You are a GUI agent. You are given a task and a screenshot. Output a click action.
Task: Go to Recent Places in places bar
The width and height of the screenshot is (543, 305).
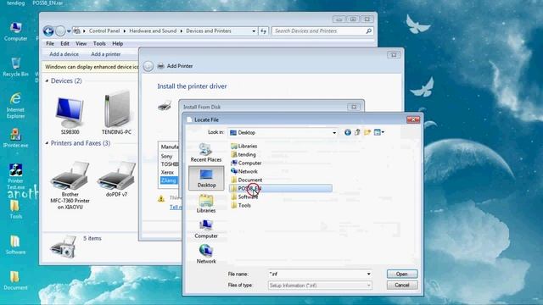pyautogui.click(x=206, y=152)
